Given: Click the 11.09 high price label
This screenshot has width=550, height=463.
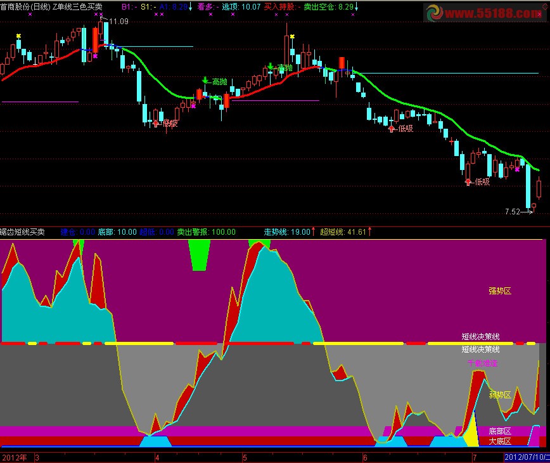Looking at the screenshot, I should pyautogui.click(x=118, y=22).
